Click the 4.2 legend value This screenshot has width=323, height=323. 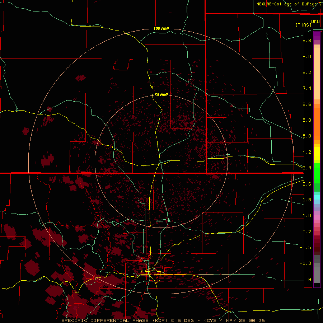[307, 152]
